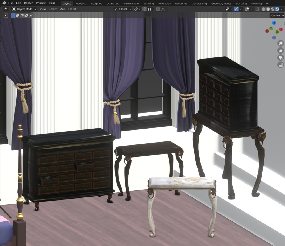Open the viewport Add menu

coord(63,9)
